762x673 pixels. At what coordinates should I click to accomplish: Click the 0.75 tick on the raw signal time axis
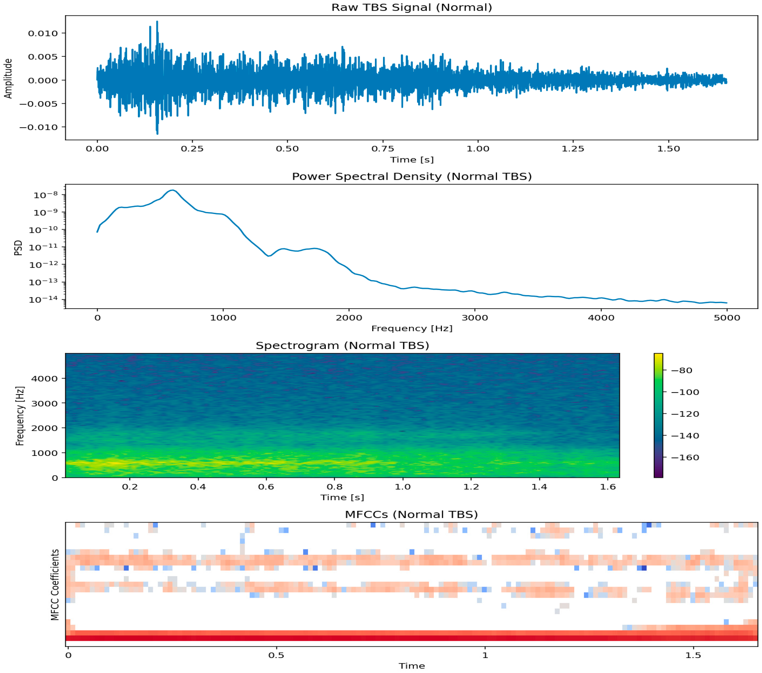pos(382,148)
